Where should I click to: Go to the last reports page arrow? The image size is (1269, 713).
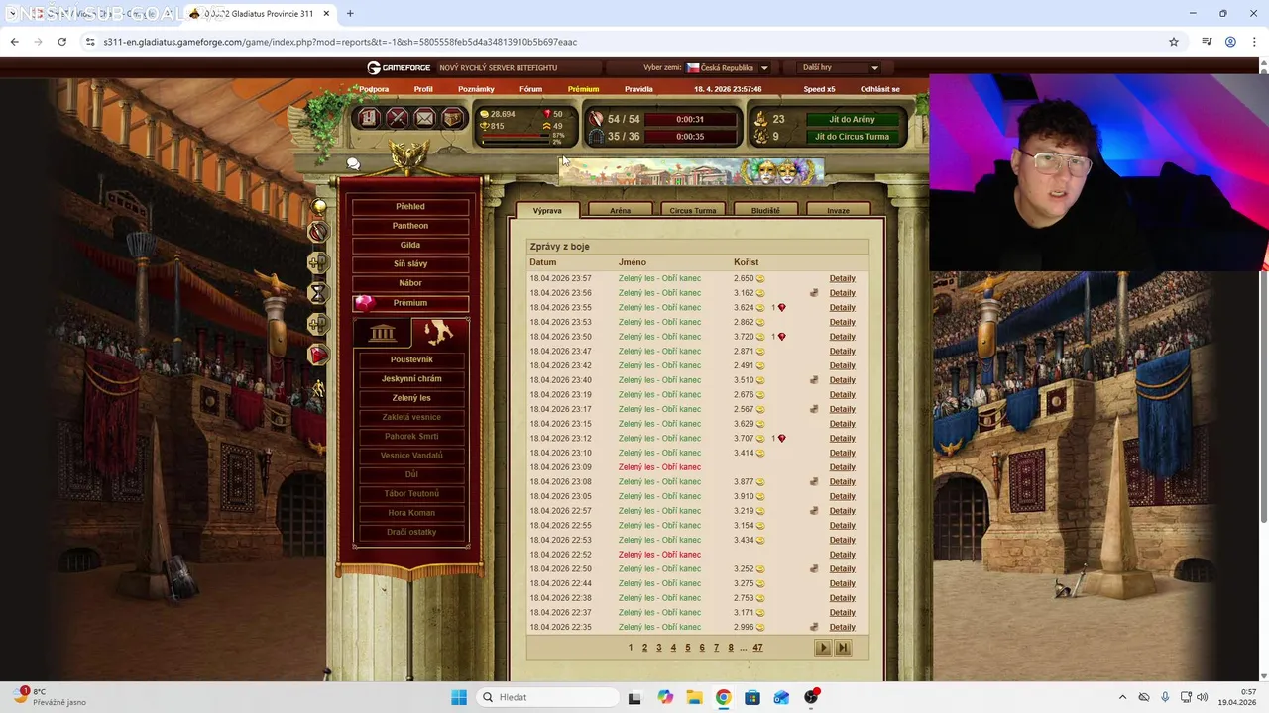(x=843, y=648)
